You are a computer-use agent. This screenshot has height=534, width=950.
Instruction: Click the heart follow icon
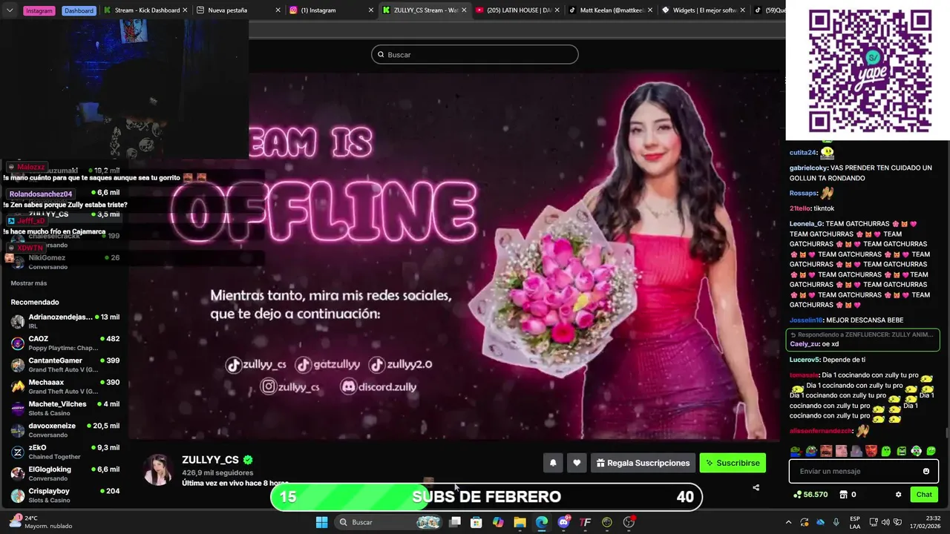coord(577,463)
